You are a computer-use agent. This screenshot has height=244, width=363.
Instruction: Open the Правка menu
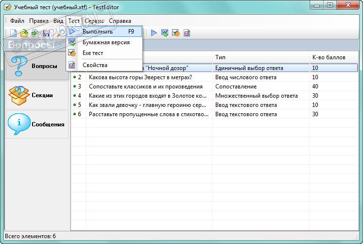click(39, 21)
